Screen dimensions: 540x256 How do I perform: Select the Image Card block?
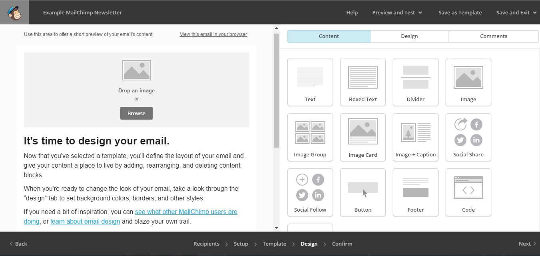[x=363, y=137]
